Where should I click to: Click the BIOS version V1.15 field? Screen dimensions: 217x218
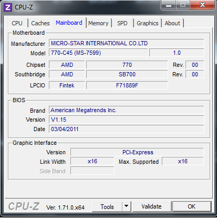coord(127,120)
